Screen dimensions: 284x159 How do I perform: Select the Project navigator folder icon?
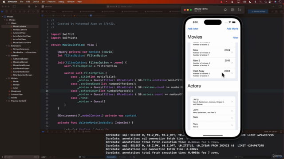(x=2, y=11)
